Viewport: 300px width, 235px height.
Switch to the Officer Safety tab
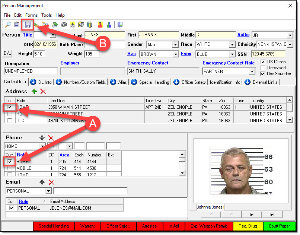193,82
